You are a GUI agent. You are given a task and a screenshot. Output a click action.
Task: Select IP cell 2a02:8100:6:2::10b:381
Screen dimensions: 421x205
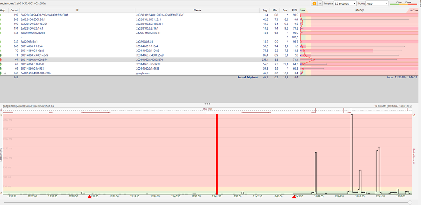point(33,24)
